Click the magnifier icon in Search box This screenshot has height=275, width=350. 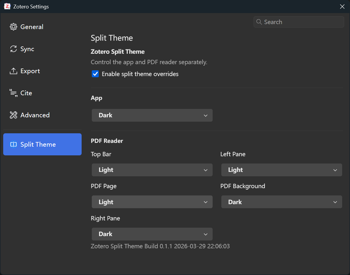tap(259, 22)
